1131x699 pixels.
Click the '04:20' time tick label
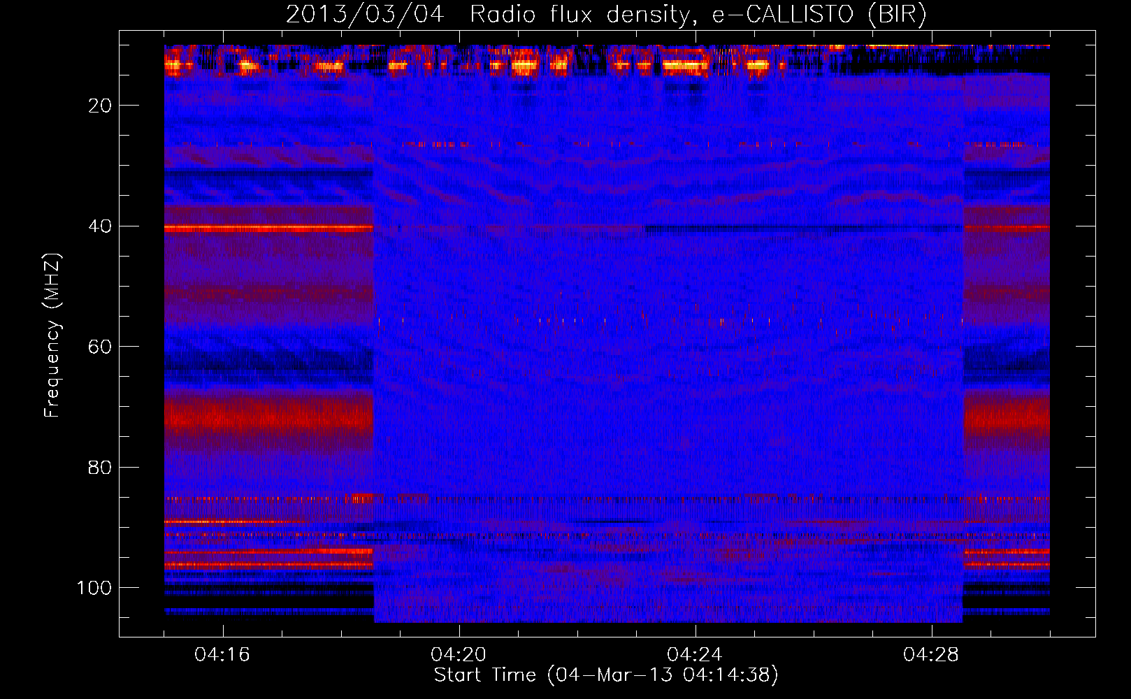click(x=459, y=655)
